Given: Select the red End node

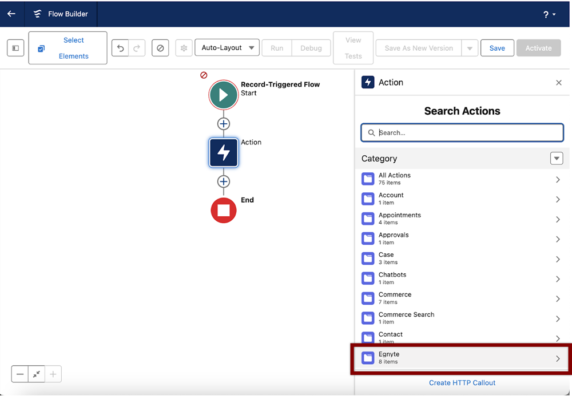Looking at the screenshot, I should point(224,211).
